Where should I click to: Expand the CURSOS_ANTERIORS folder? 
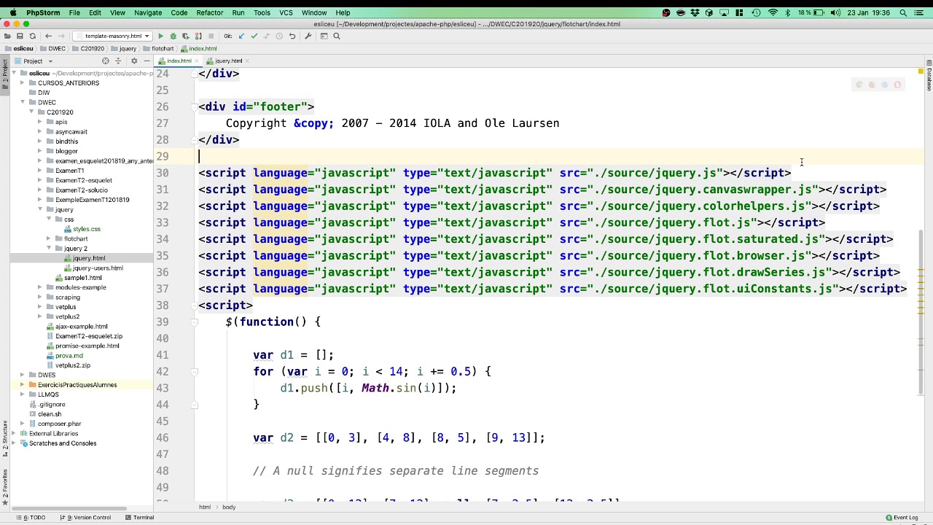pyautogui.click(x=22, y=83)
